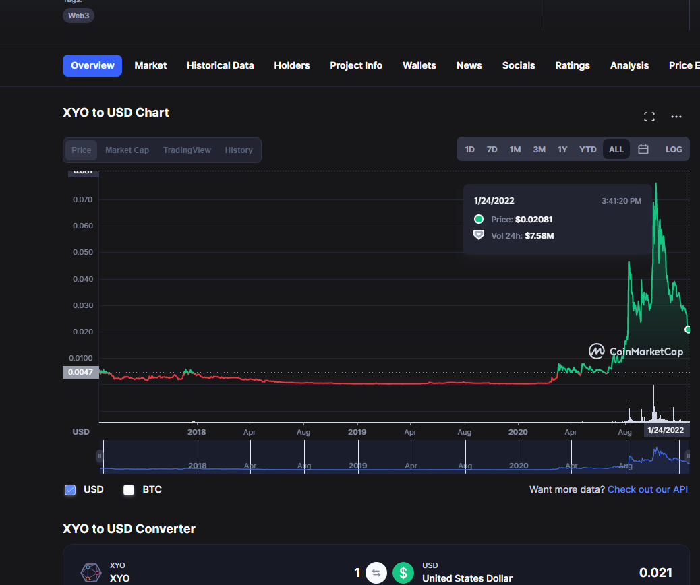
Task: Open the Market tab
Action: point(150,65)
